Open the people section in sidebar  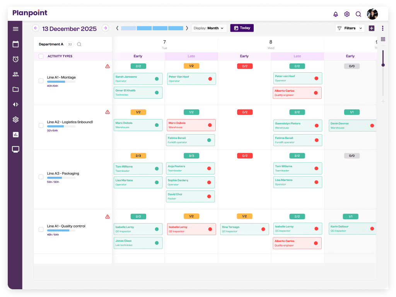point(15,74)
